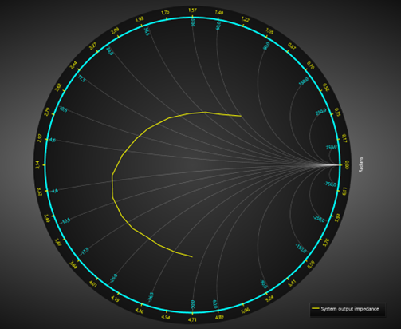Screen dimensions: 401x329
Task: Click the cyan -10.5 reactance label
Action: [x=65, y=220]
